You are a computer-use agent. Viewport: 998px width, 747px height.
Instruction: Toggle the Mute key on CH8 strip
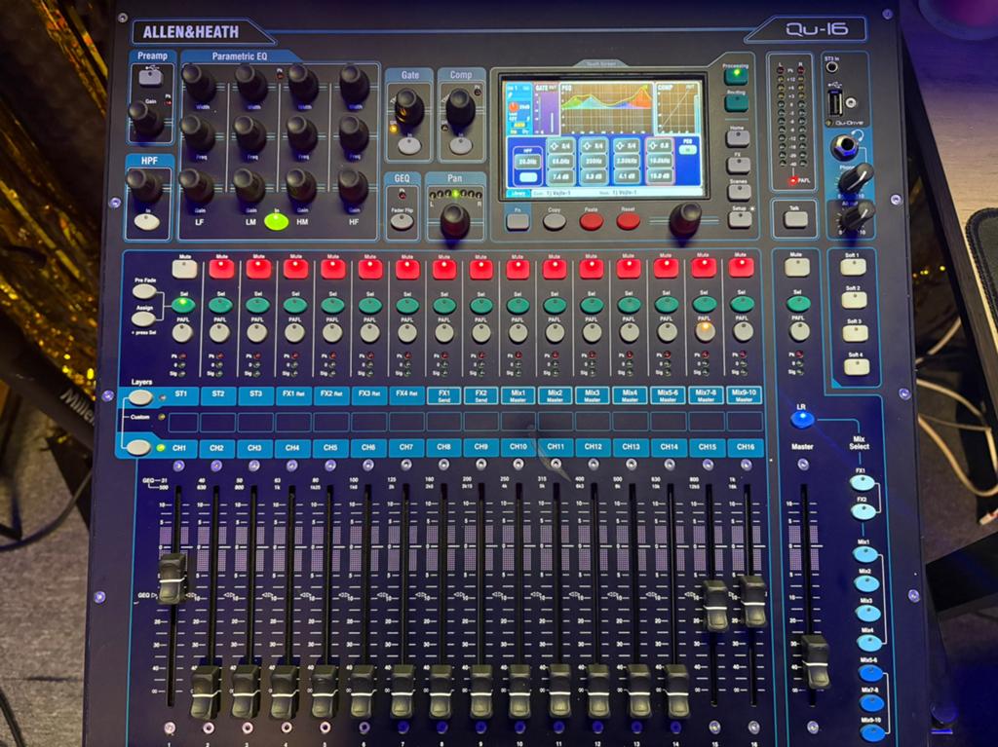[x=444, y=269]
